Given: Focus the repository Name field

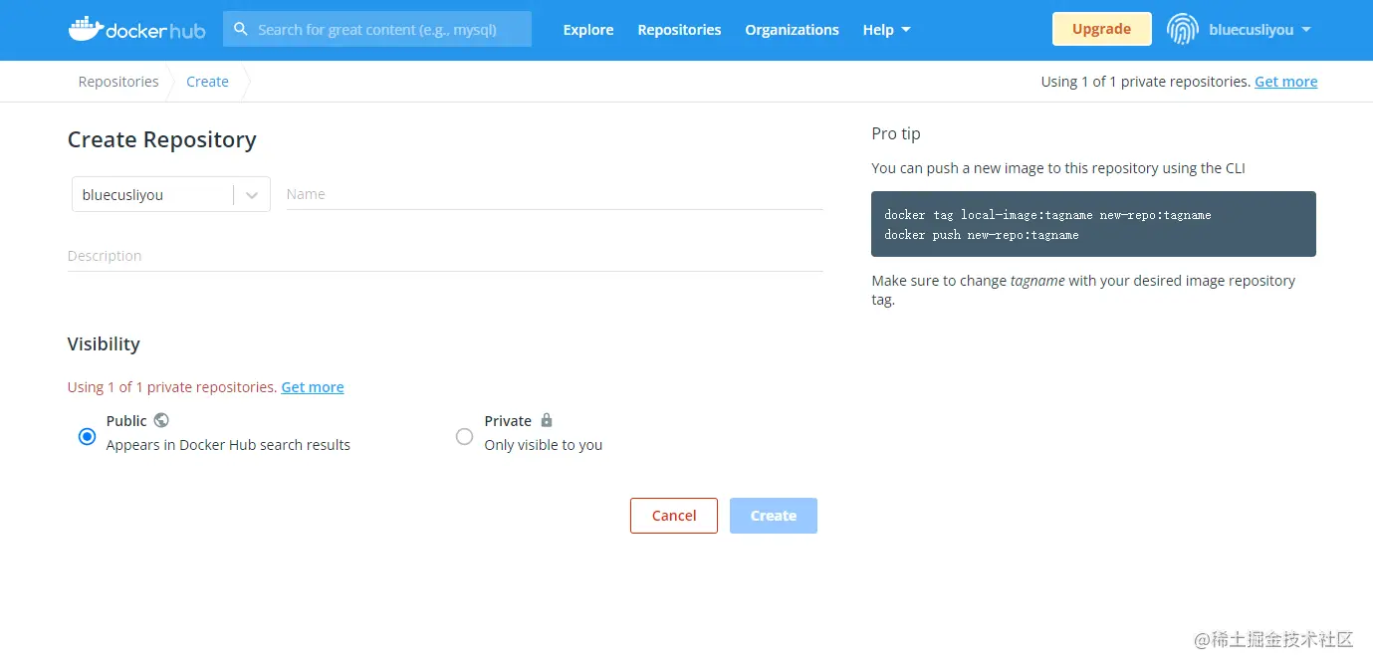Looking at the screenshot, I should pyautogui.click(x=555, y=194).
